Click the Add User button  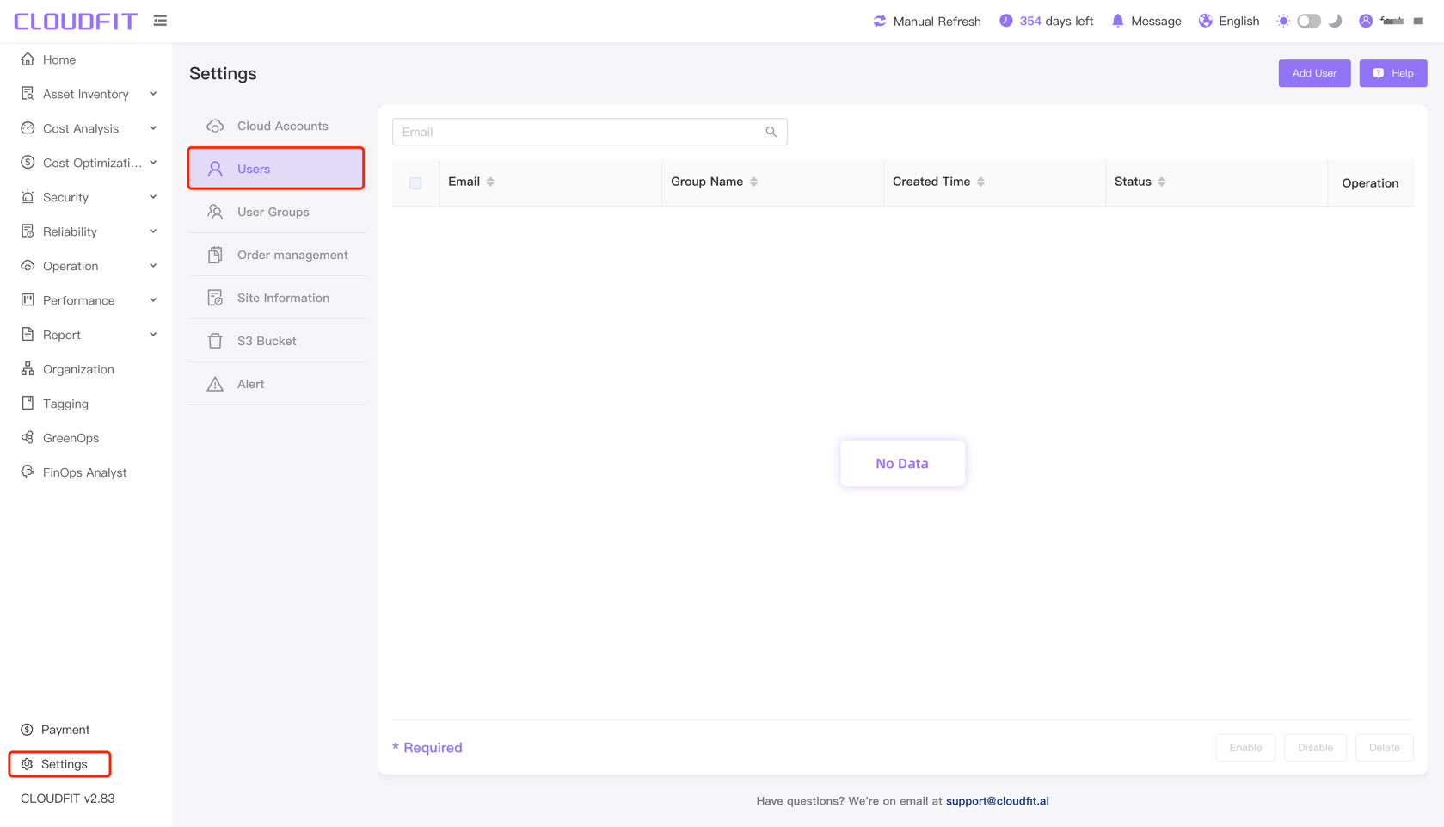pyautogui.click(x=1314, y=73)
